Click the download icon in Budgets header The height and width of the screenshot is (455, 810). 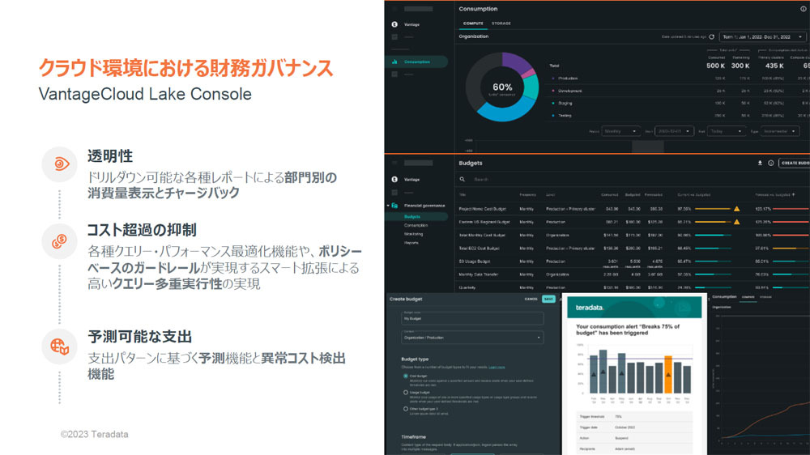(760, 163)
